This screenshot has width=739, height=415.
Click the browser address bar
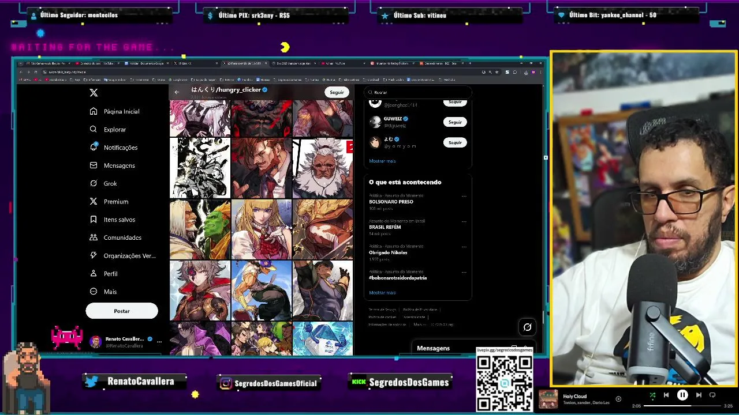260,72
